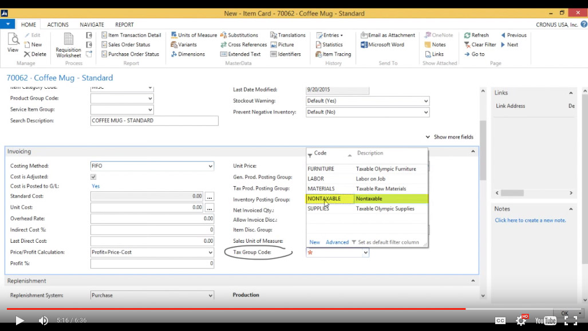The height and width of the screenshot is (331, 588).
Task: Open Requisition Worksheet
Action: tap(68, 45)
